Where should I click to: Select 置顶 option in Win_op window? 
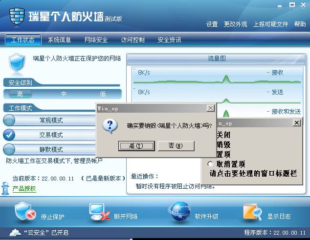tap(223, 154)
